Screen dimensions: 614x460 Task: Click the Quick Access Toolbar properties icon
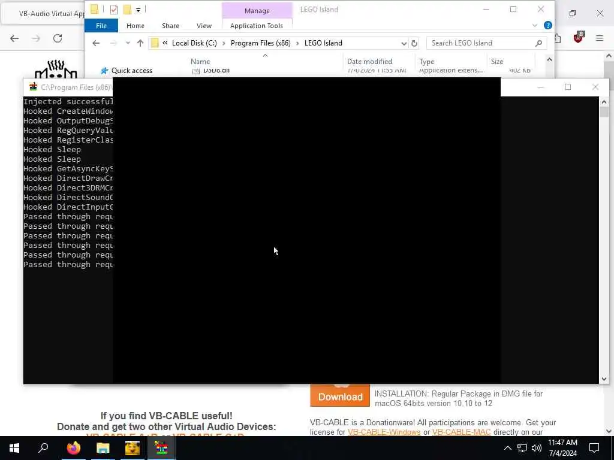click(113, 10)
